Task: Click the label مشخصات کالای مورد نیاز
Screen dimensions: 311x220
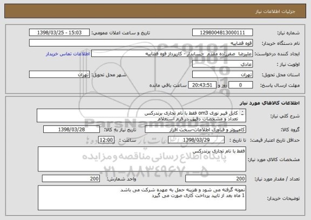Action: 274,159
